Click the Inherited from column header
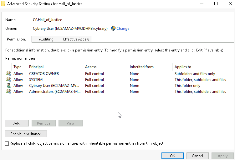The width and height of the screenshot is (235, 160). pyautogui.click(x=142, y=67)
